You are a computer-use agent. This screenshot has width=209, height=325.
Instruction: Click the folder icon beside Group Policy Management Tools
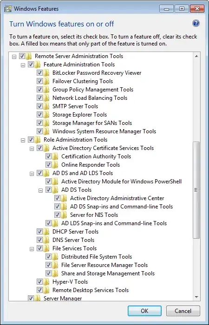[x=46, y=90]
